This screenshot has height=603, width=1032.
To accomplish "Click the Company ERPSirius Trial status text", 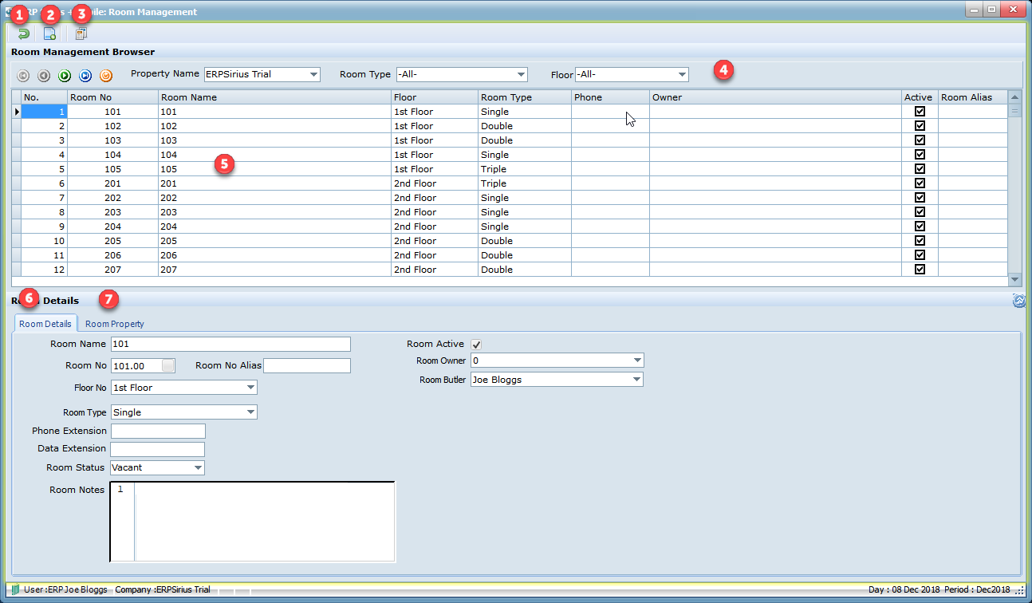I will [163, 589].
